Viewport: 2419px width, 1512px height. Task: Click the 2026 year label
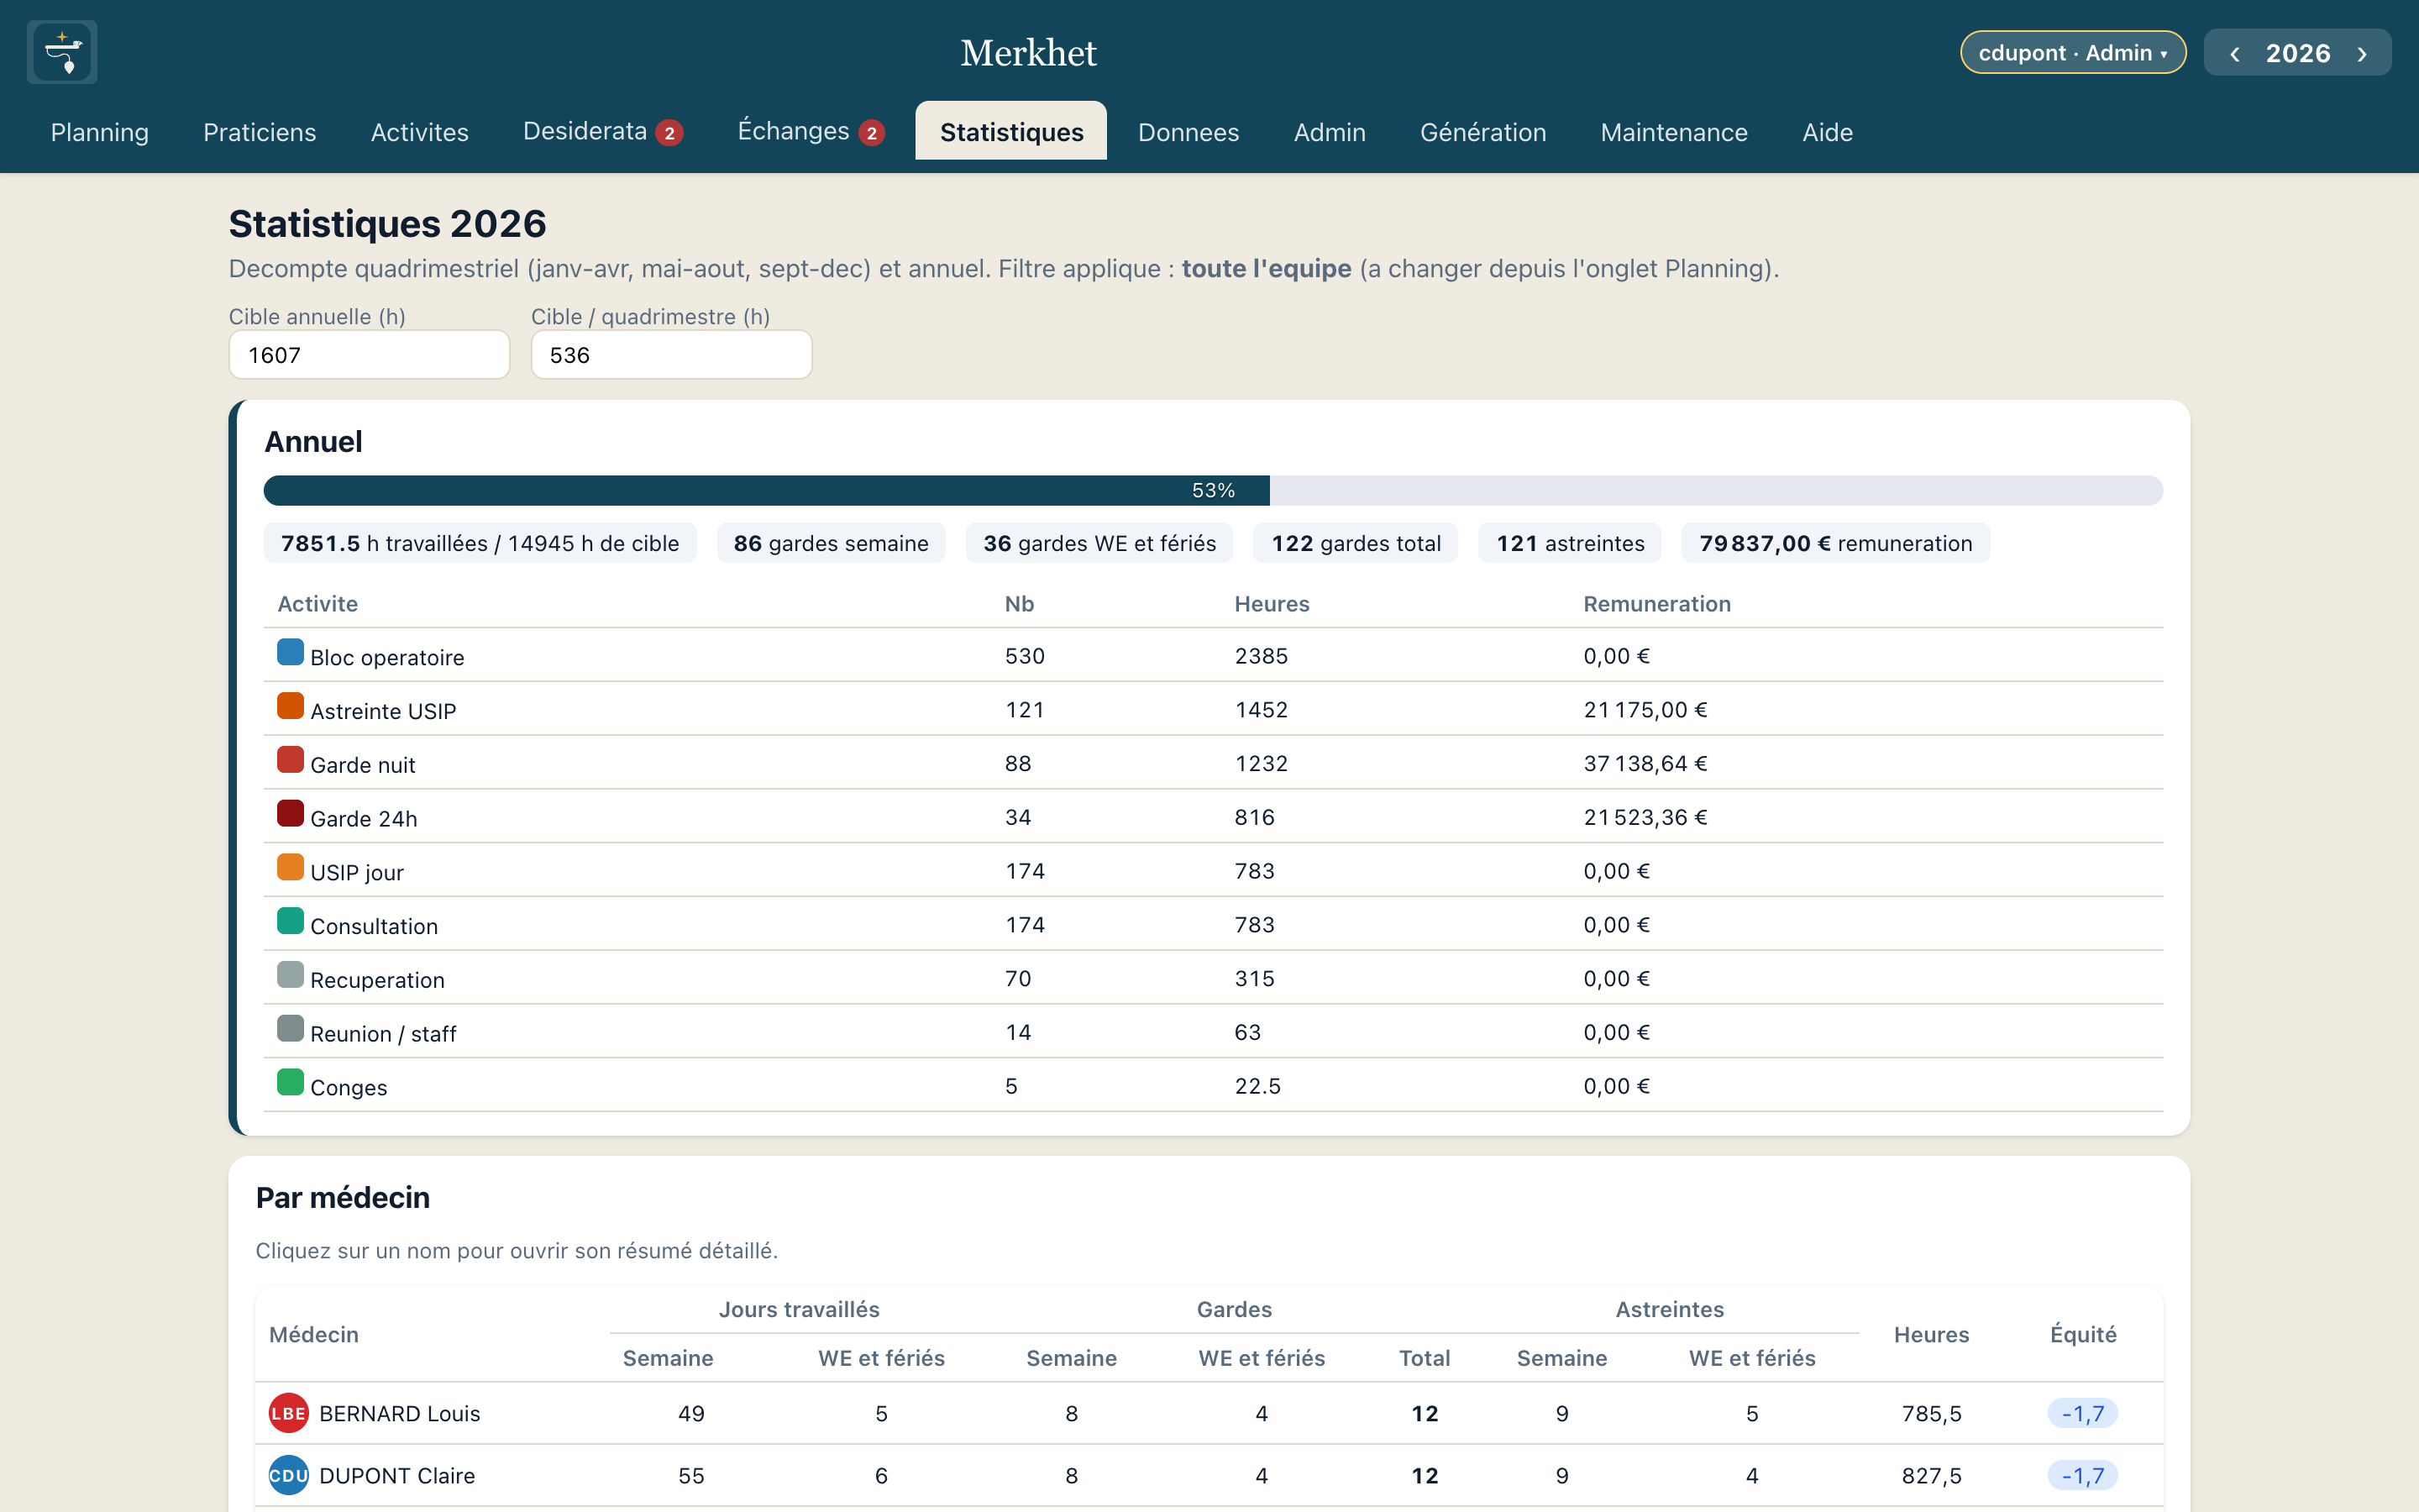[x=2297, y=54]
